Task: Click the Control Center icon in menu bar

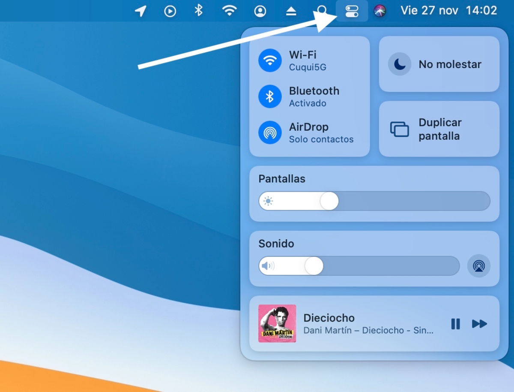Action: (x=351, y=11)
